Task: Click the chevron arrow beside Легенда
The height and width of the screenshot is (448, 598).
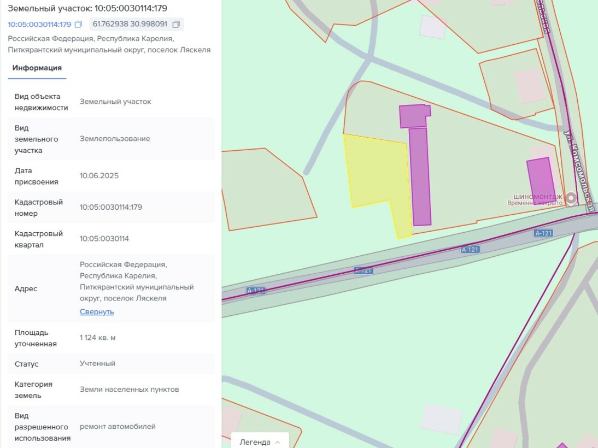Action: 278,442
